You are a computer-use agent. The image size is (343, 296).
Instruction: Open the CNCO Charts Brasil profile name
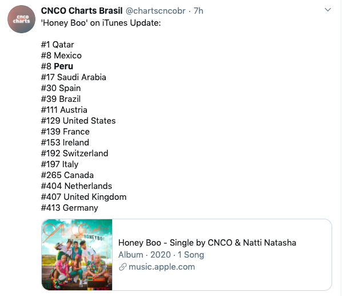pos(81,11)
